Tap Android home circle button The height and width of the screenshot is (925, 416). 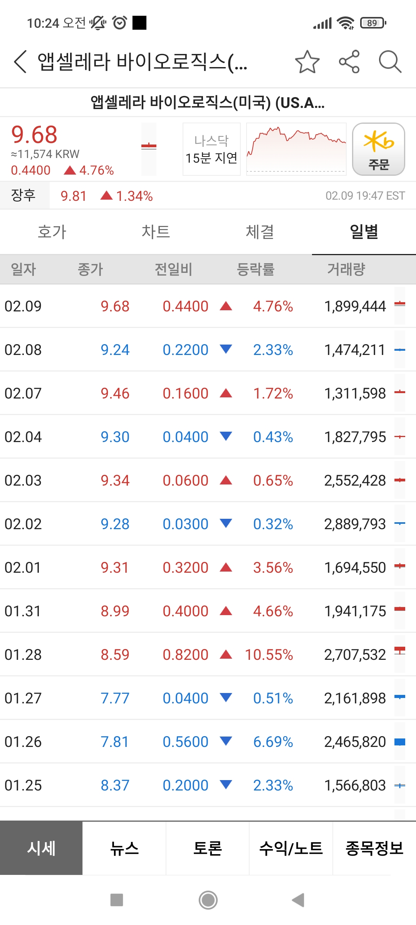click(x=208, y=900)
